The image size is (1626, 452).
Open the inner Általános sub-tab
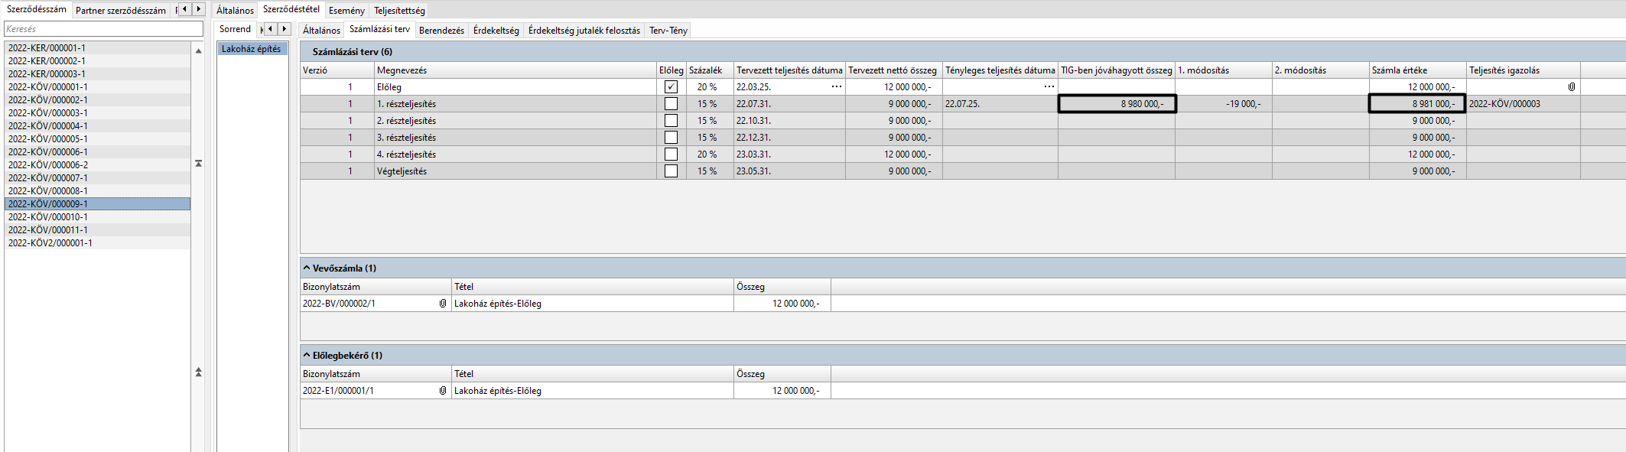tap(321, 31)
